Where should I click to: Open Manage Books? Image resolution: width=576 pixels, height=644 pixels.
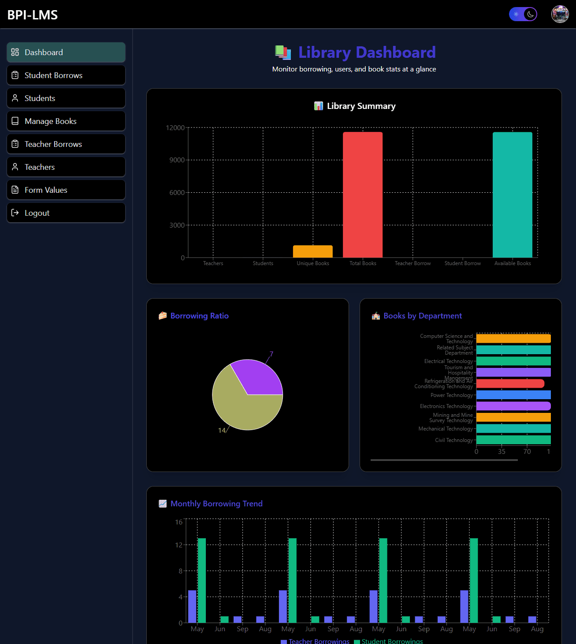[x=66, y=121]
